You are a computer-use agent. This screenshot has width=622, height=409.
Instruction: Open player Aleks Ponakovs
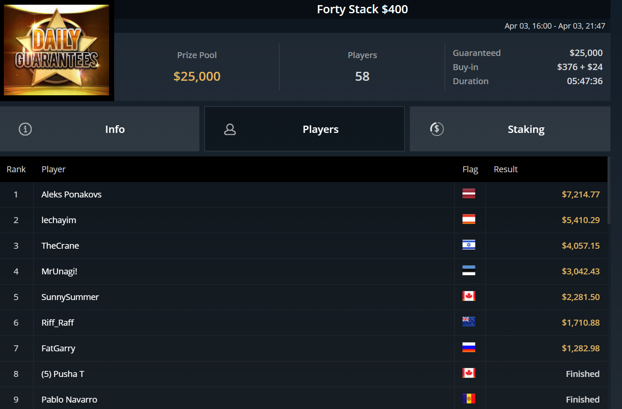71,194
